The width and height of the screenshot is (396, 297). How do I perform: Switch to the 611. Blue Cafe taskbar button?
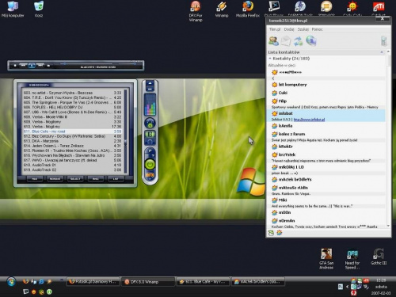[x=203, y=282]
